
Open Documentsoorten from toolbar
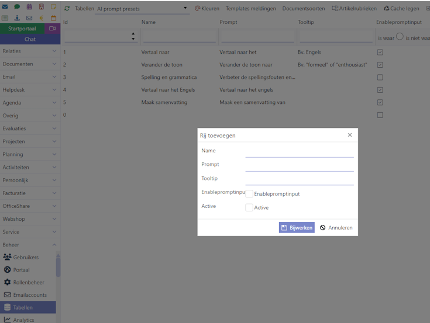(304, 9)
